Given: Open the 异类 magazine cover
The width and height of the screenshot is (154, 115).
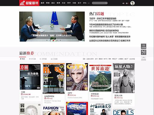Looking at the screenshot, I should 30,109.
